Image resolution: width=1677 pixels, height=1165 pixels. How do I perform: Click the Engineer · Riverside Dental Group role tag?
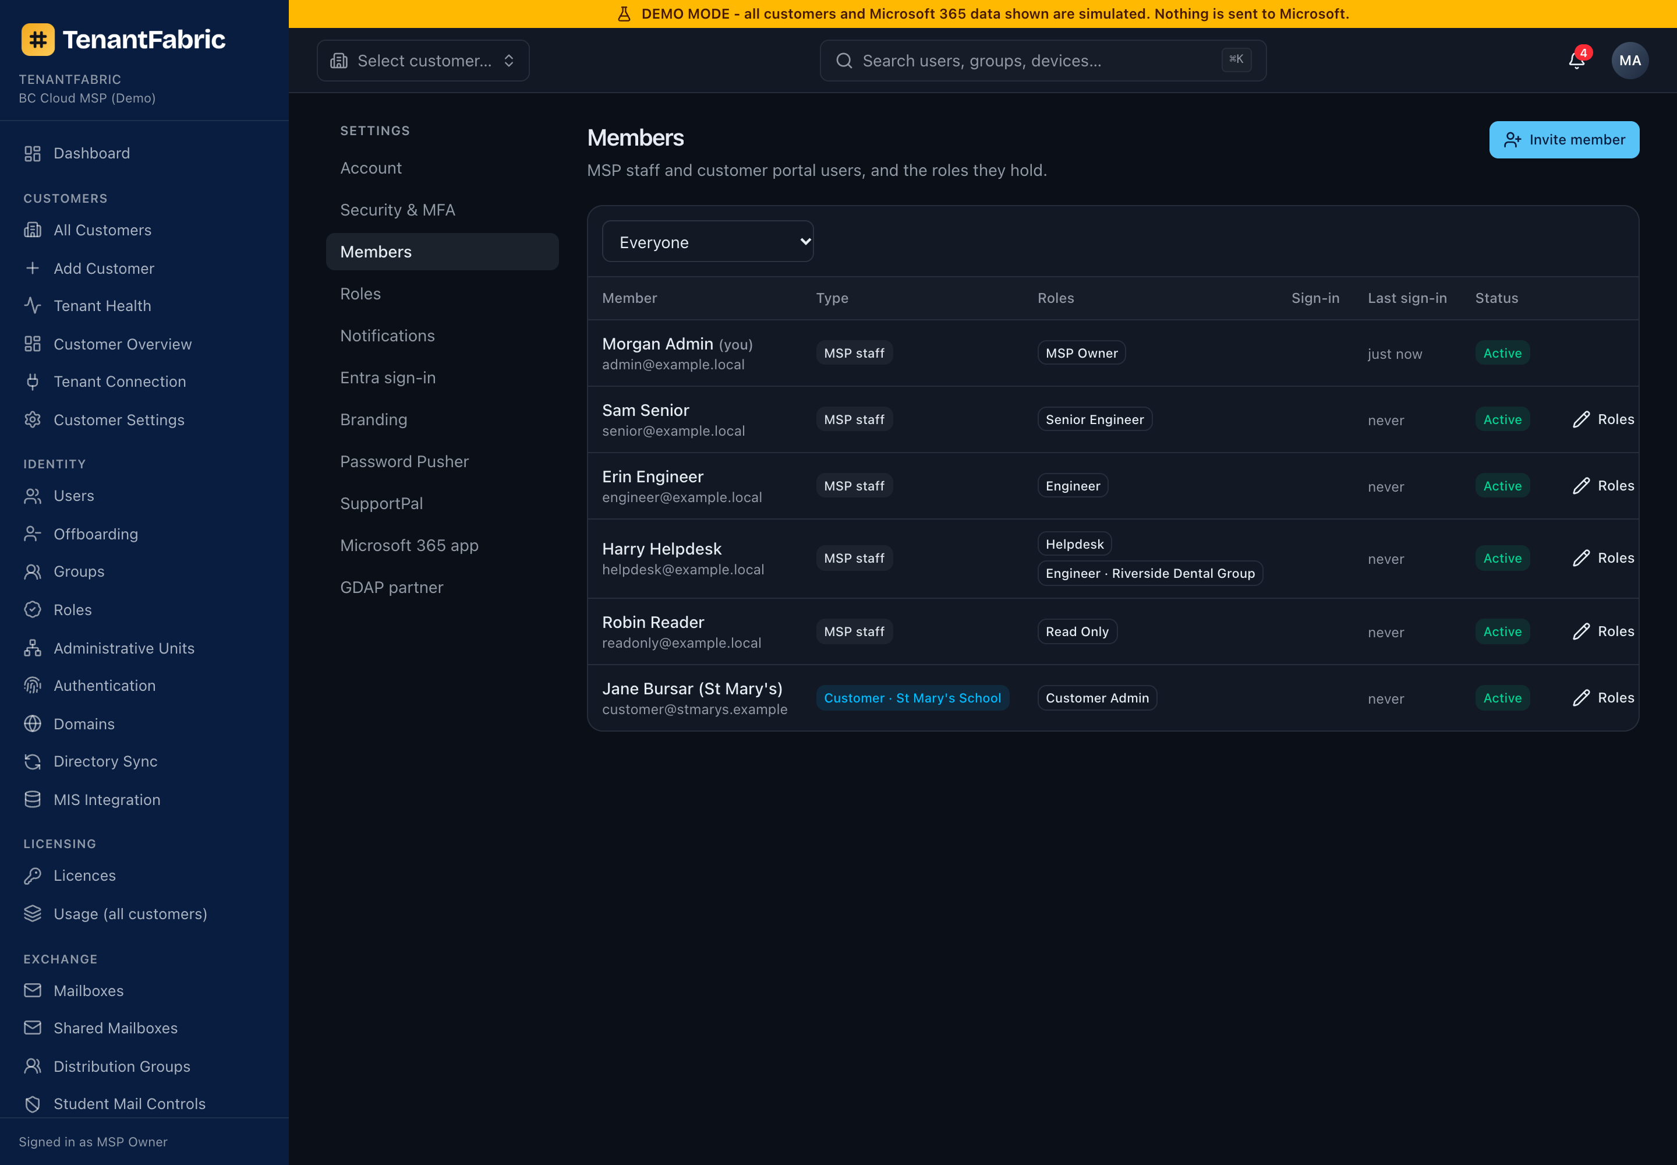click(1150, 573)
